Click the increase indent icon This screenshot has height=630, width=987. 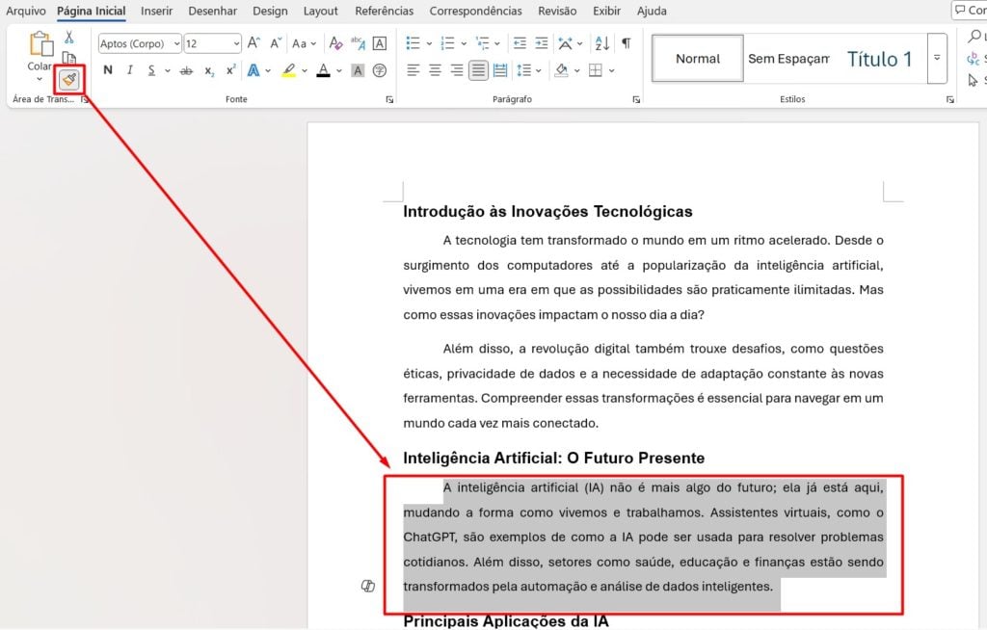click(541, 43)
